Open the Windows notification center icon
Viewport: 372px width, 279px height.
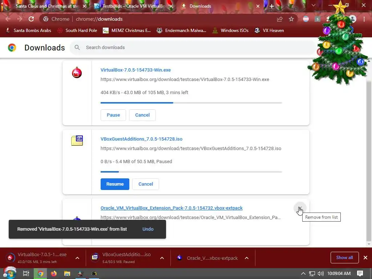360,274
